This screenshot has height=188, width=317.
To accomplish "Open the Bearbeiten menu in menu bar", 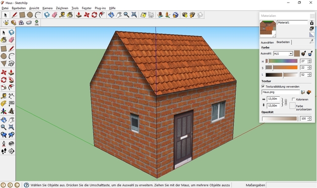I will (x=19, y=8).
